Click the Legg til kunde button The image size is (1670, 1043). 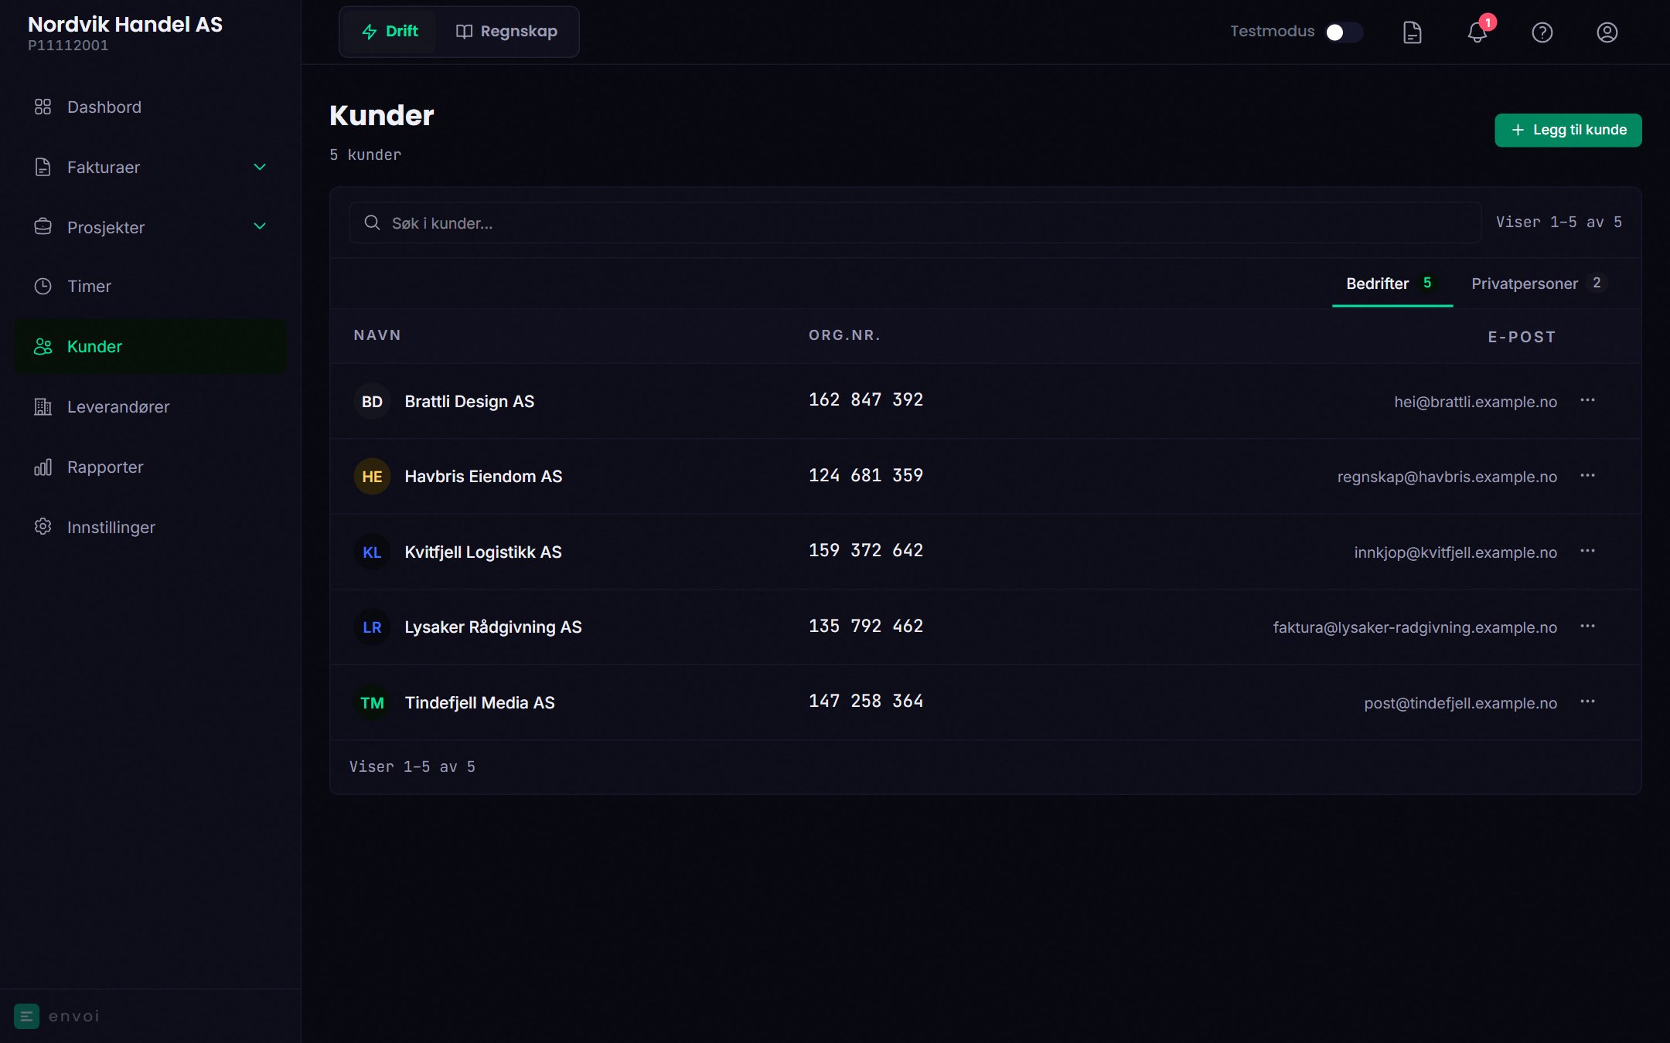(x=1568, y=130)
